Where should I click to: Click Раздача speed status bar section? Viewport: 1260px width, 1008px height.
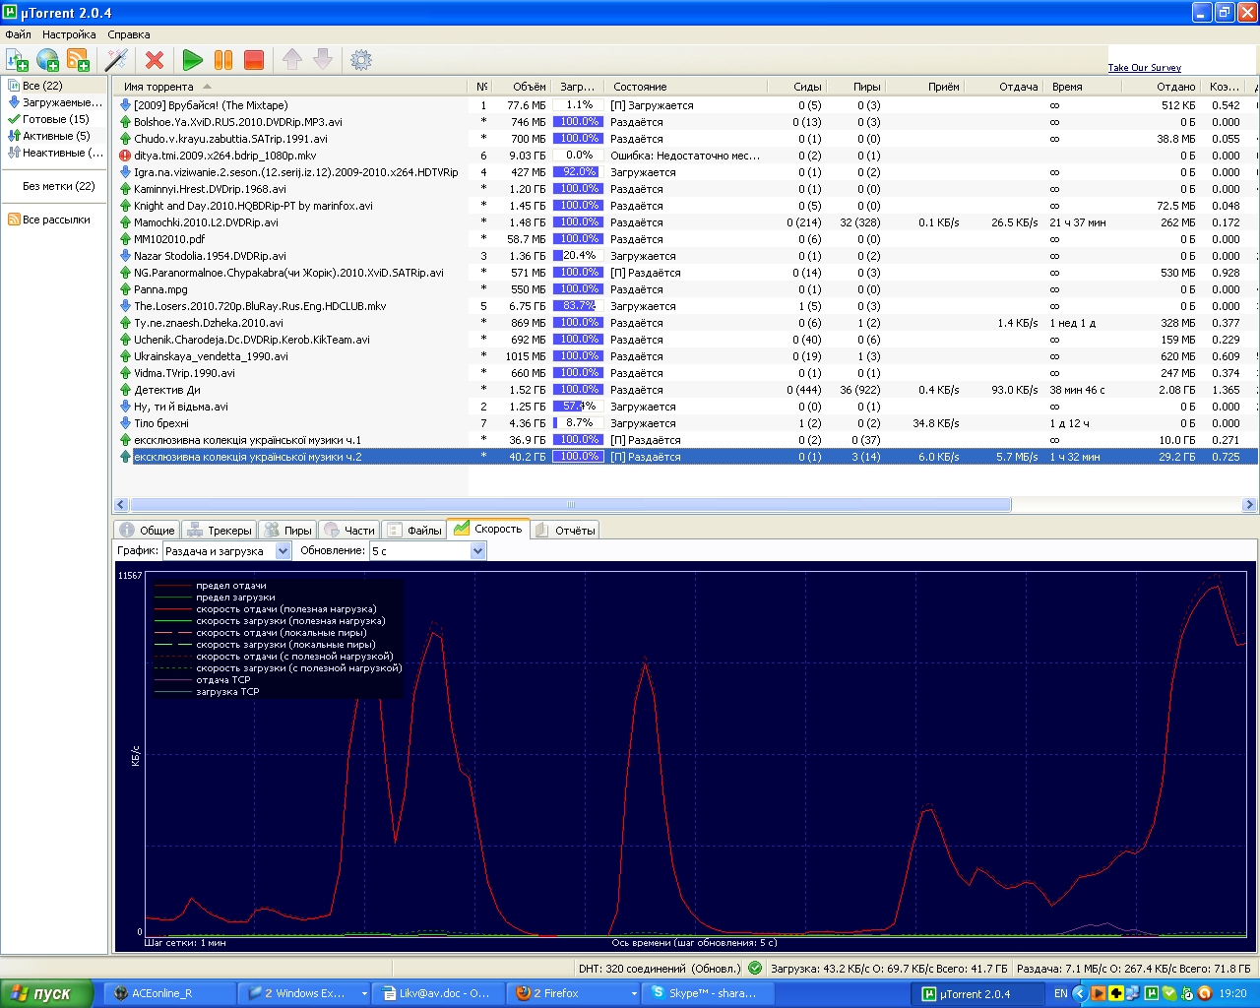1134,968
